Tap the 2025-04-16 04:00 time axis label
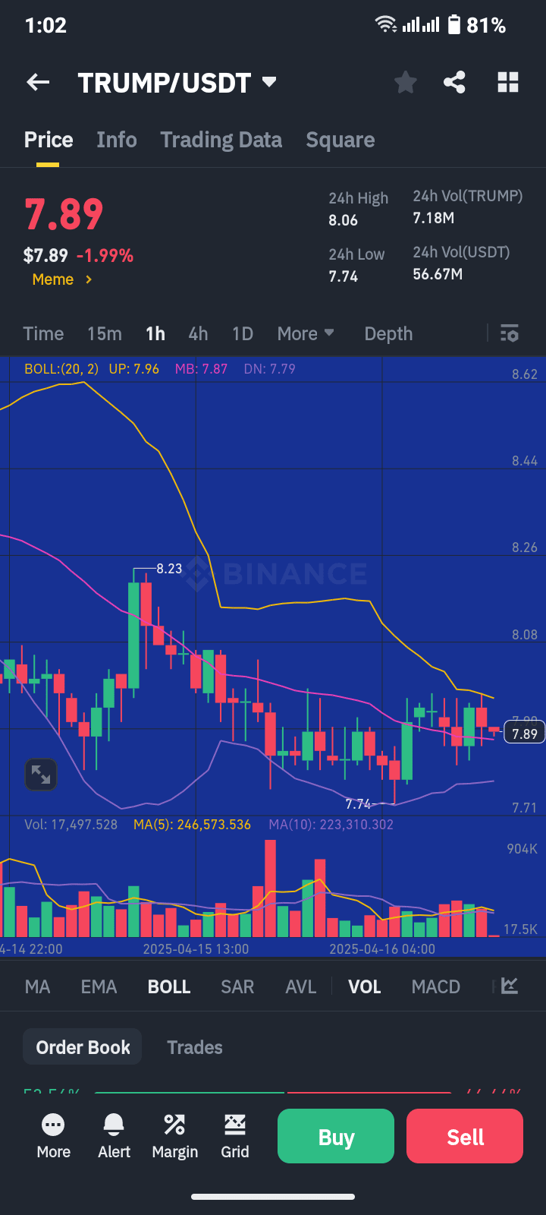Viewport: 546px width, 1215px height. (382, 948)
